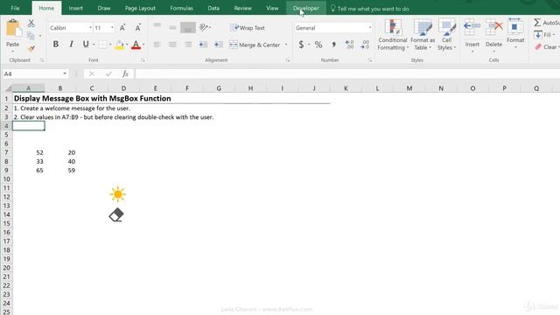Apply the yellow fill color
The width and height of the screenshot is (560, 315).
coord(119,45)
